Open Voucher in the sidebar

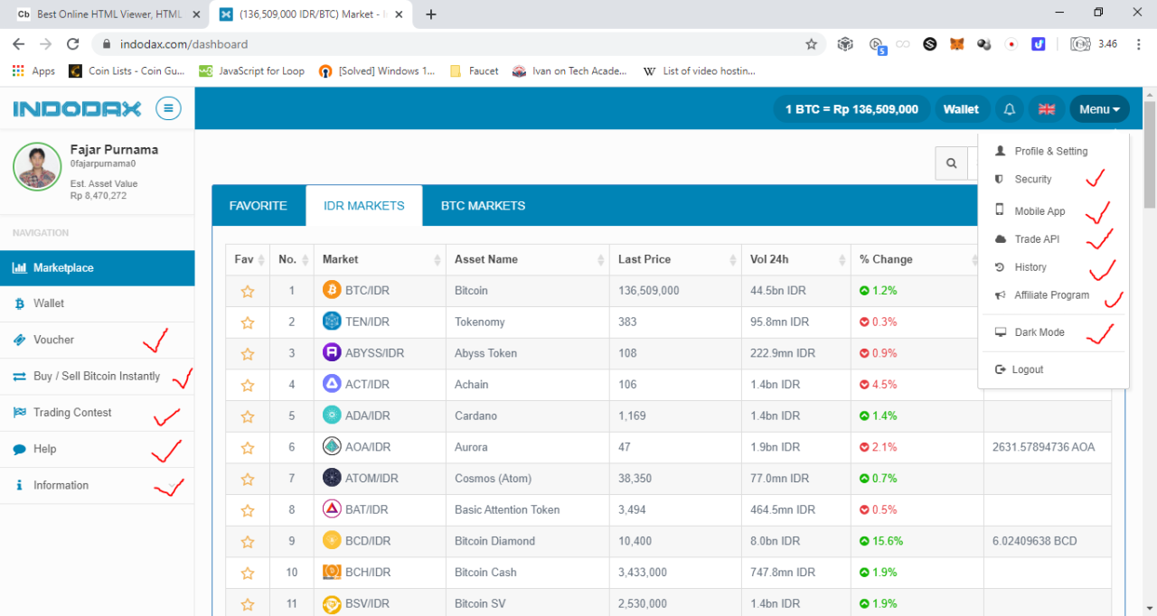97,341
